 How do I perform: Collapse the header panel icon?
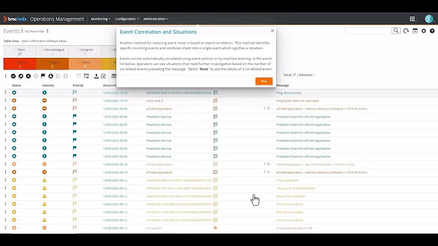coord(415,31)
